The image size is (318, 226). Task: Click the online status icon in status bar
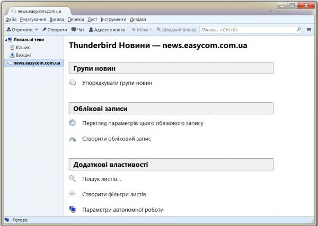pyautogui.click(x=7, y=220)
